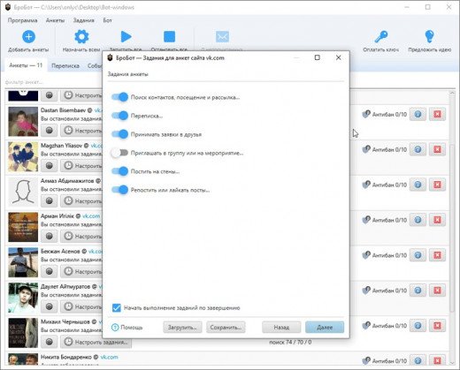Delete Алмаз Абдимажитов profile with red X

437,185
